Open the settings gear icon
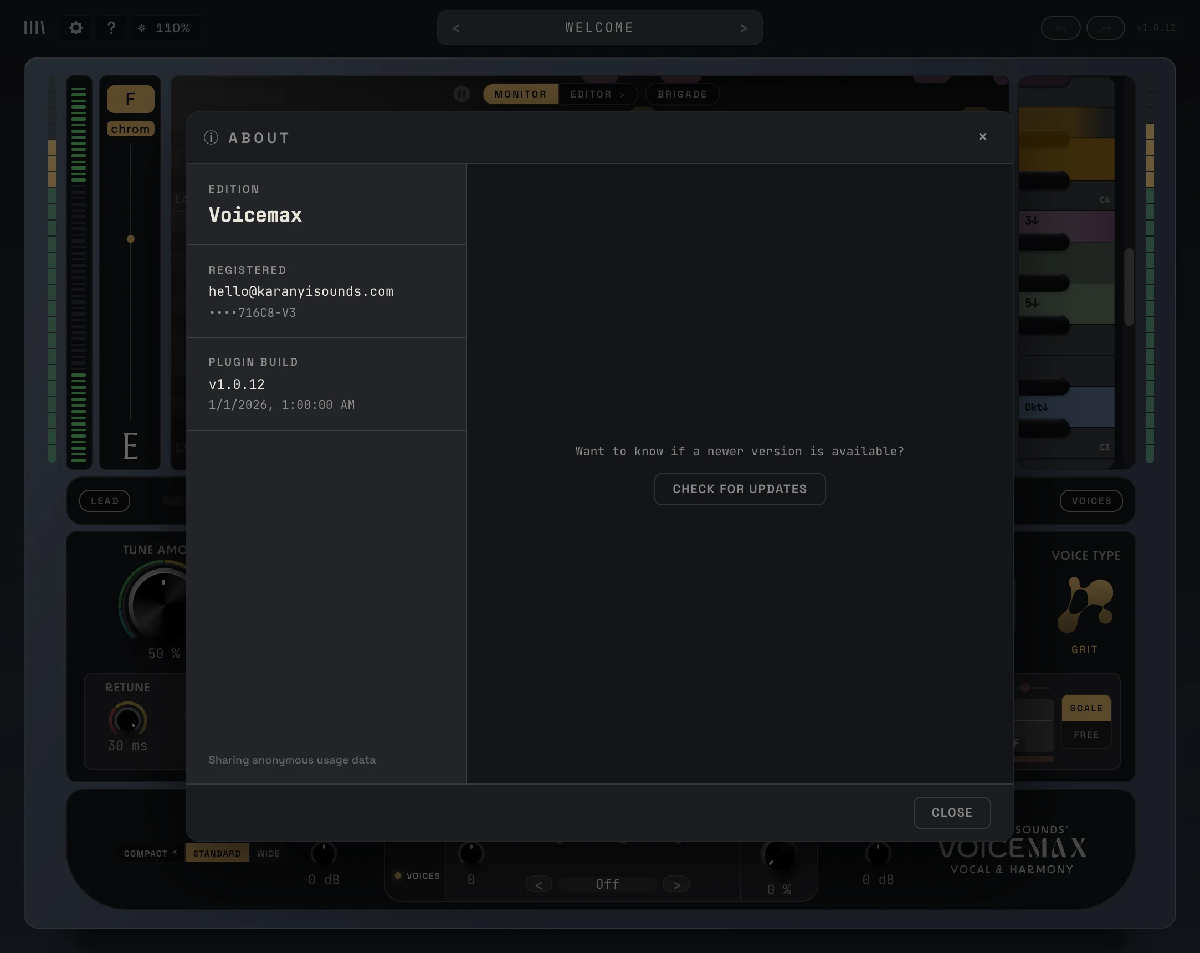This screenshot has width=1200, height=953. point(76,28)
